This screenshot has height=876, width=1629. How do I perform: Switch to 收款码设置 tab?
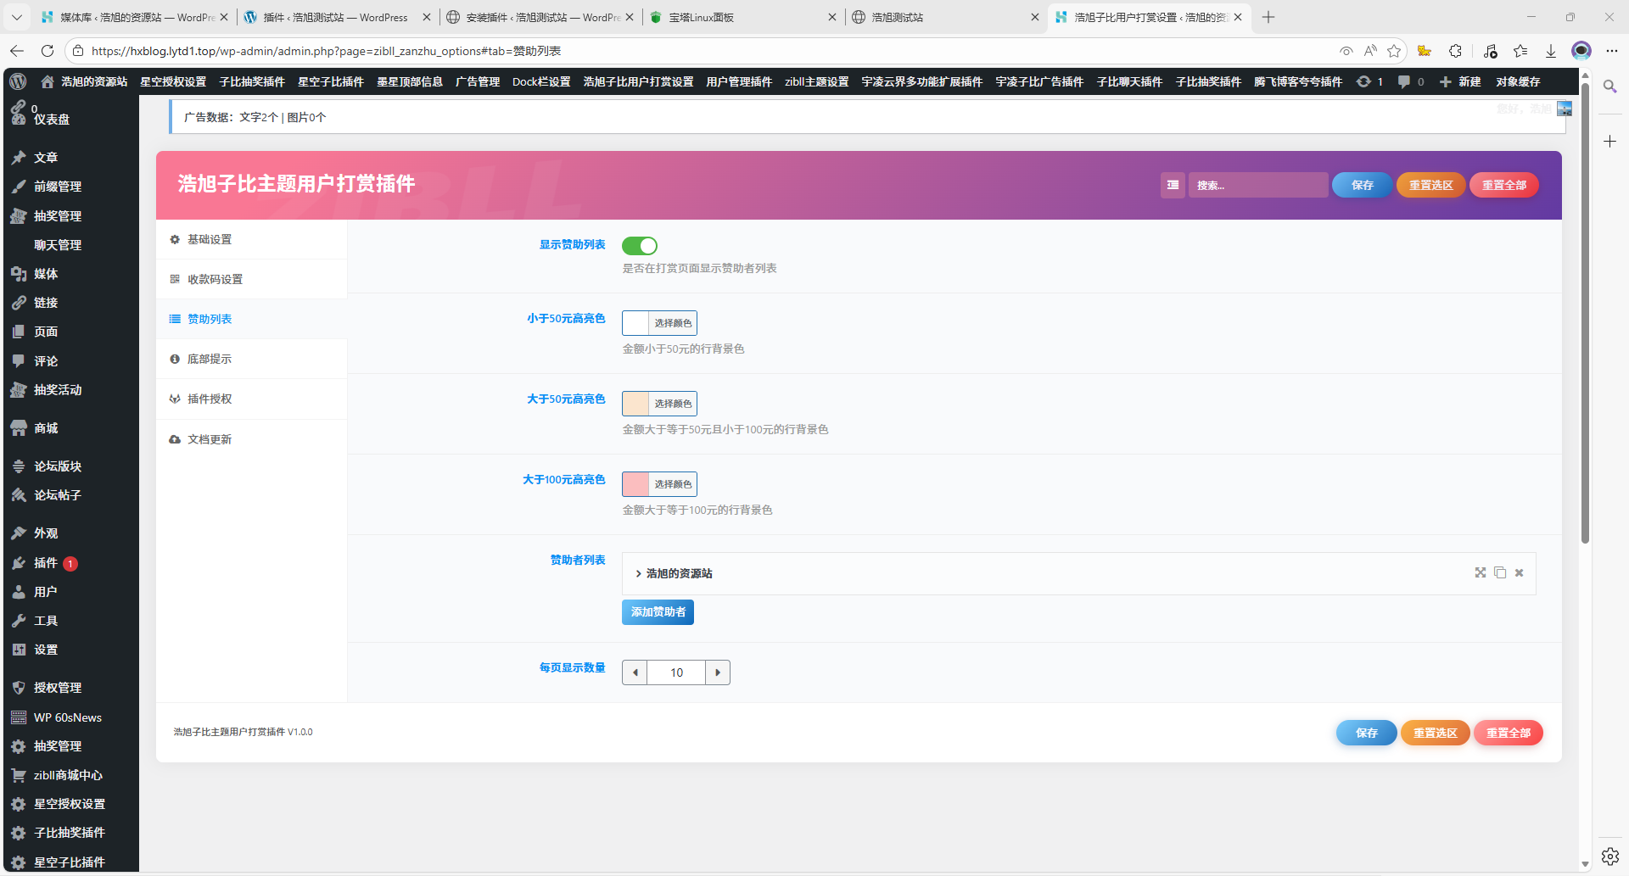tap(215, 280)
